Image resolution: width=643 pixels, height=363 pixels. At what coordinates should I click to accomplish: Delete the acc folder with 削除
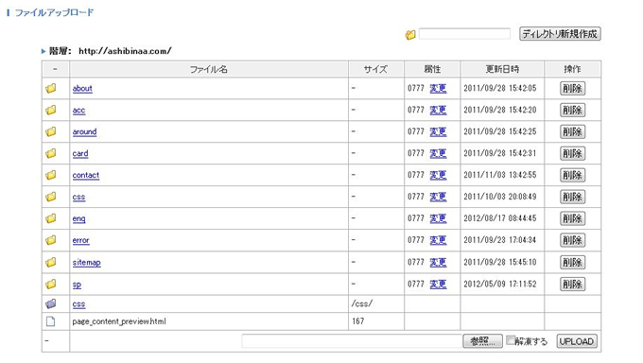pyautogui.click(x=572, y=110)
